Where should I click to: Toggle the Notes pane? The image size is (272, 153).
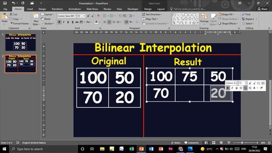[176, 143]
